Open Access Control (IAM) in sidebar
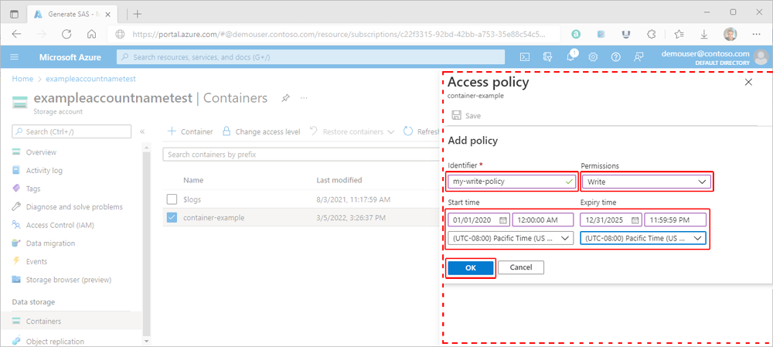The height and width of the screenshot is (347, 773). click(59, 225)
